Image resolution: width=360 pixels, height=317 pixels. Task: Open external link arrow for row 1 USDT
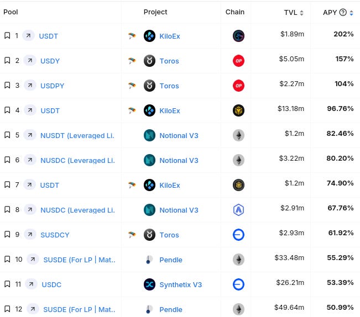coord(28,36)
